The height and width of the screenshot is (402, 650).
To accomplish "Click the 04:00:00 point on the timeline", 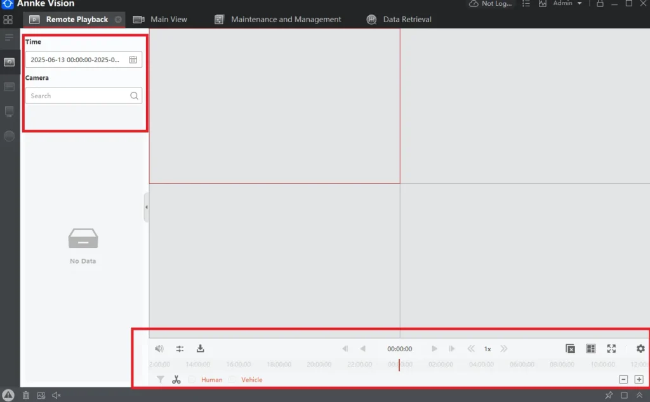I will point(481,365).
